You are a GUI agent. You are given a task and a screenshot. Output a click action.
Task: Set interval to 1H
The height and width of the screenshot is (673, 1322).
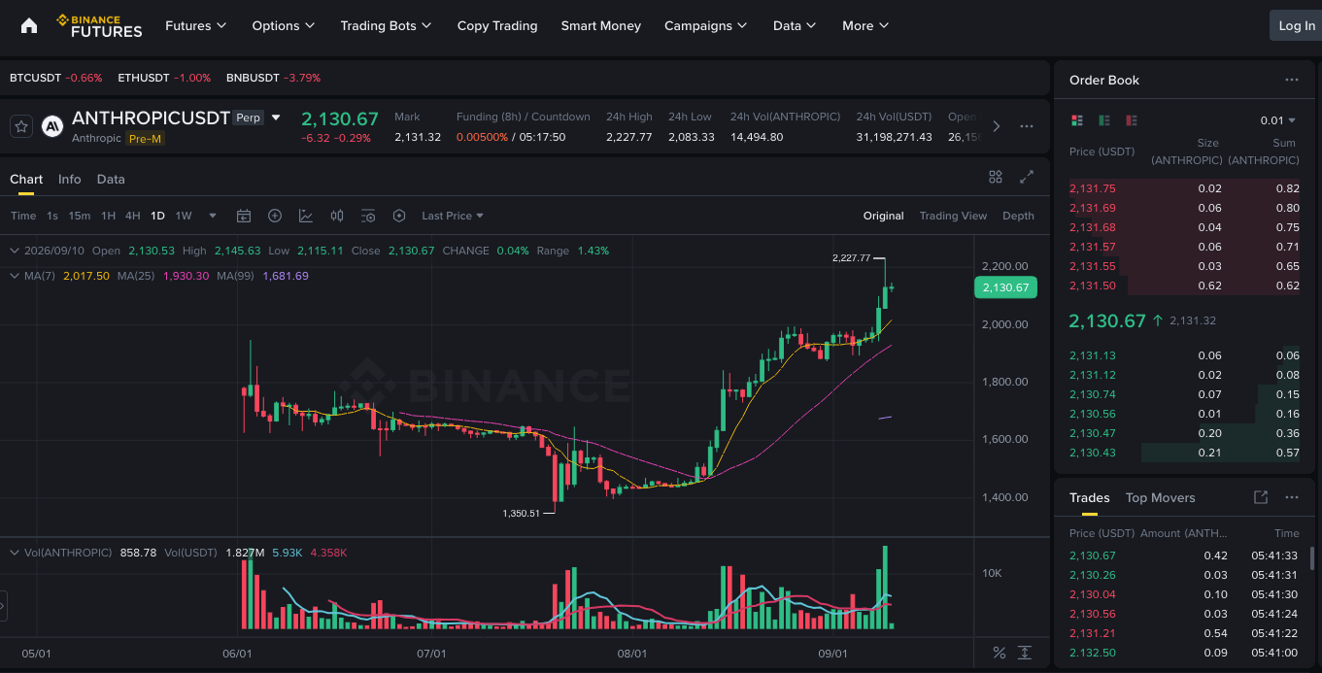coord(108,216)
